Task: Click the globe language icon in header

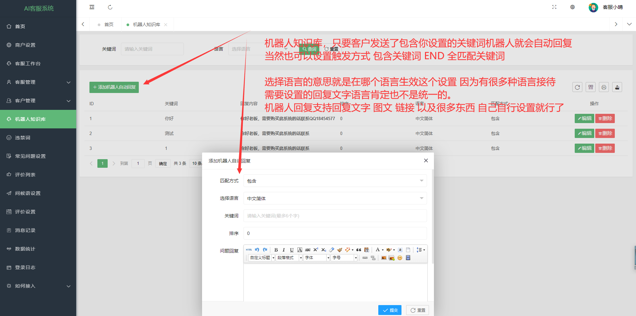Action: [572, 7]
